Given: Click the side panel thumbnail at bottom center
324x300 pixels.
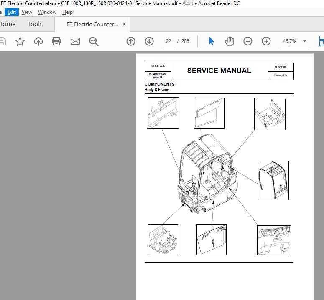Looking at the screenshot, I should click(x=212, y=239).
